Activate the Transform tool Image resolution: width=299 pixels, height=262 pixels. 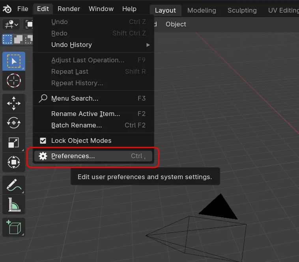click(14, 162)
